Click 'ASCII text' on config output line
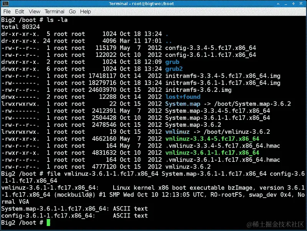Image resolution: width=307 pixels, height=231 pixels. click(x=130, y=216)
